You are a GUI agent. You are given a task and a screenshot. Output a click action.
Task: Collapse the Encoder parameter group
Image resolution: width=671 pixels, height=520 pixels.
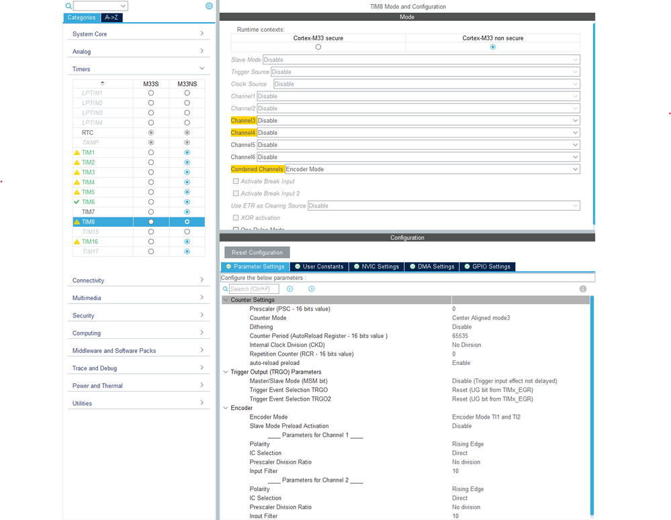click(226, 408)
